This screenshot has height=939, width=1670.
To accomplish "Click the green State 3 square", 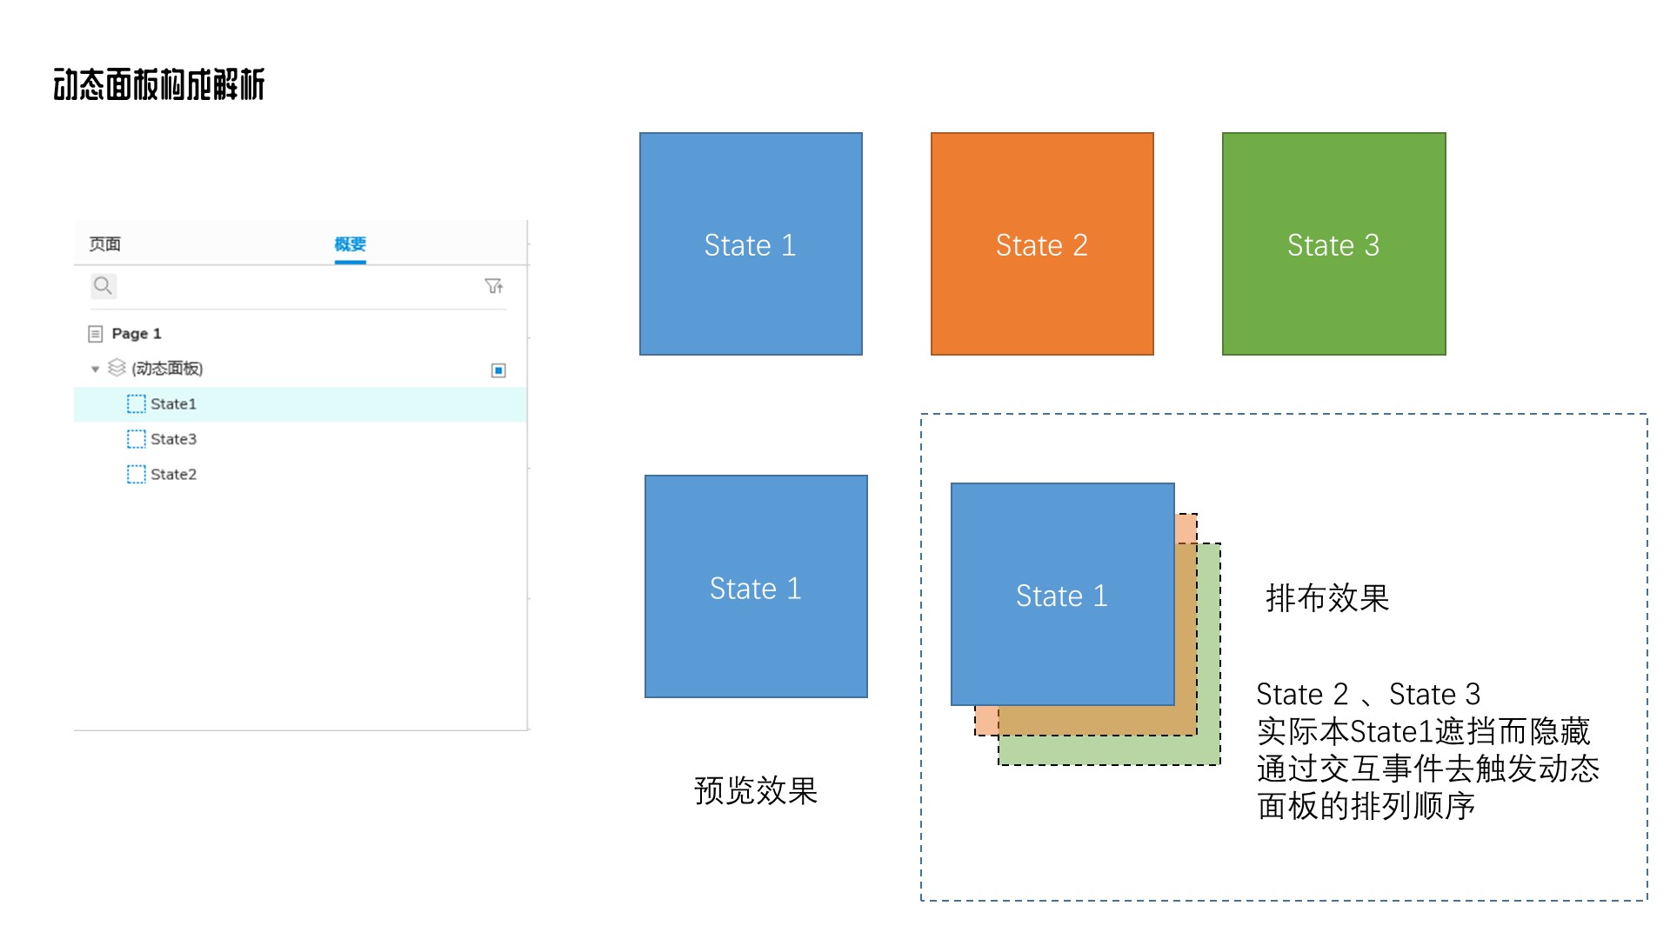I will [1333, 243].
